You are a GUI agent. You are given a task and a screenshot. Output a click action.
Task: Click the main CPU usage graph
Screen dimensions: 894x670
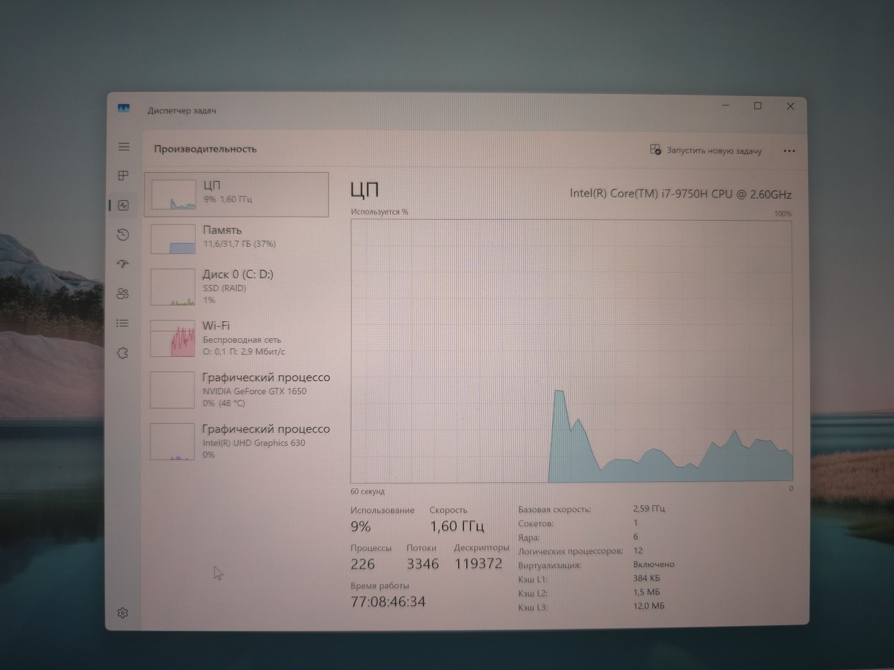572,351
